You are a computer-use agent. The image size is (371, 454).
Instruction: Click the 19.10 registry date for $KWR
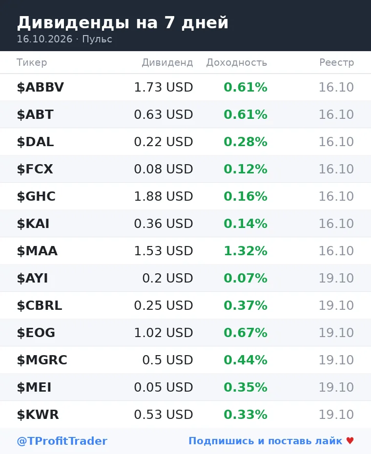[x=336, y=415]
